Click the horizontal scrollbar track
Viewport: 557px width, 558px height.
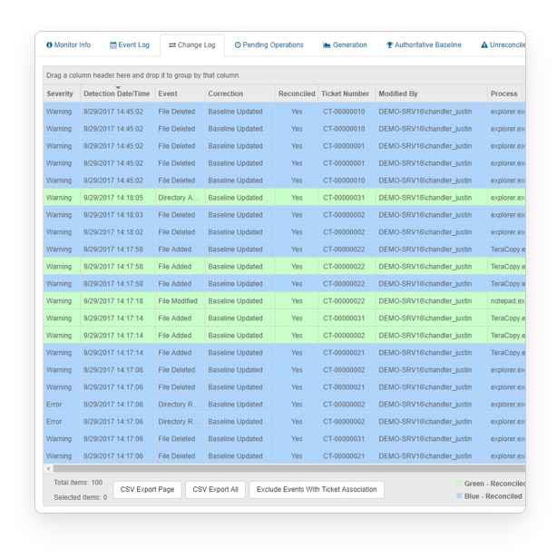pyautogui.click(x=289, y=469)
